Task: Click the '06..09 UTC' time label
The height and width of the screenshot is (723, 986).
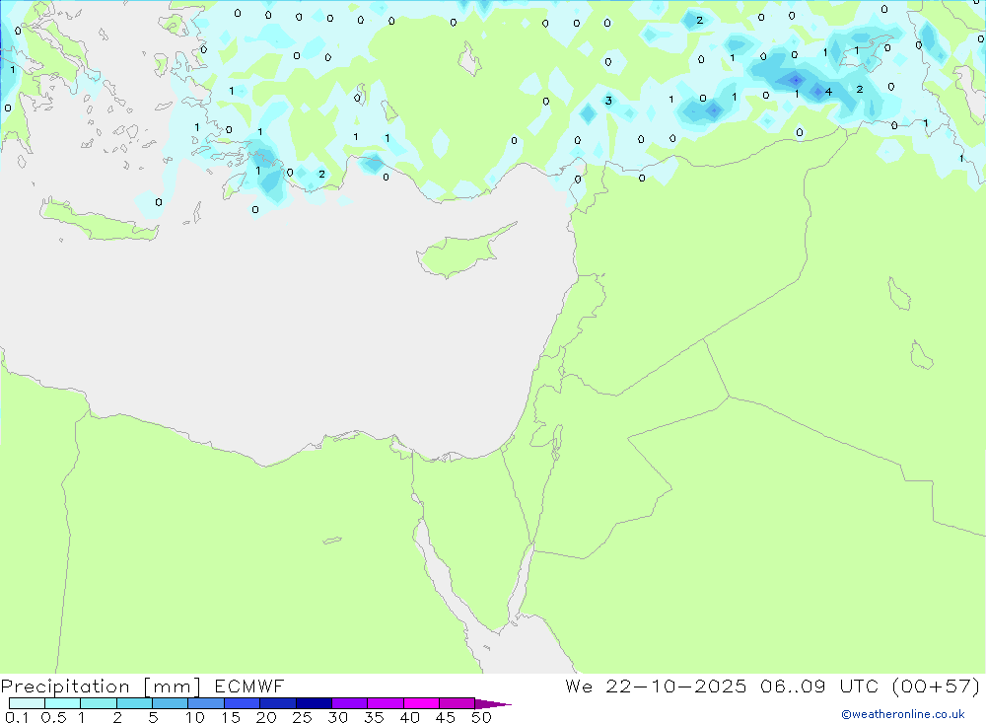Action: [x=818, y=687]
